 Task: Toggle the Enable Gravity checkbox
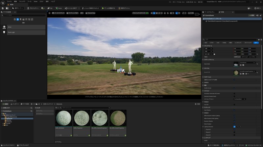tap(234, 88)
